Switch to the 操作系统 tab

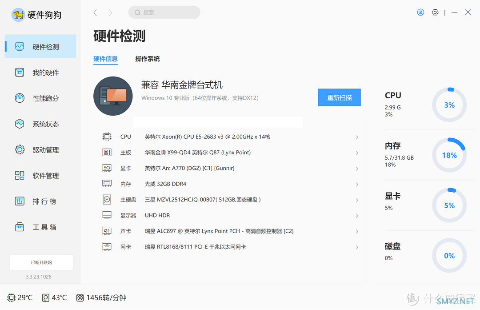[147, 59]
